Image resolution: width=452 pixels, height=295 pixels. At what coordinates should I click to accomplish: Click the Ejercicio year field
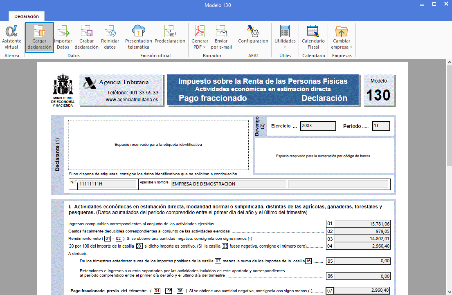pyautogui.click(x=318, y=126)
